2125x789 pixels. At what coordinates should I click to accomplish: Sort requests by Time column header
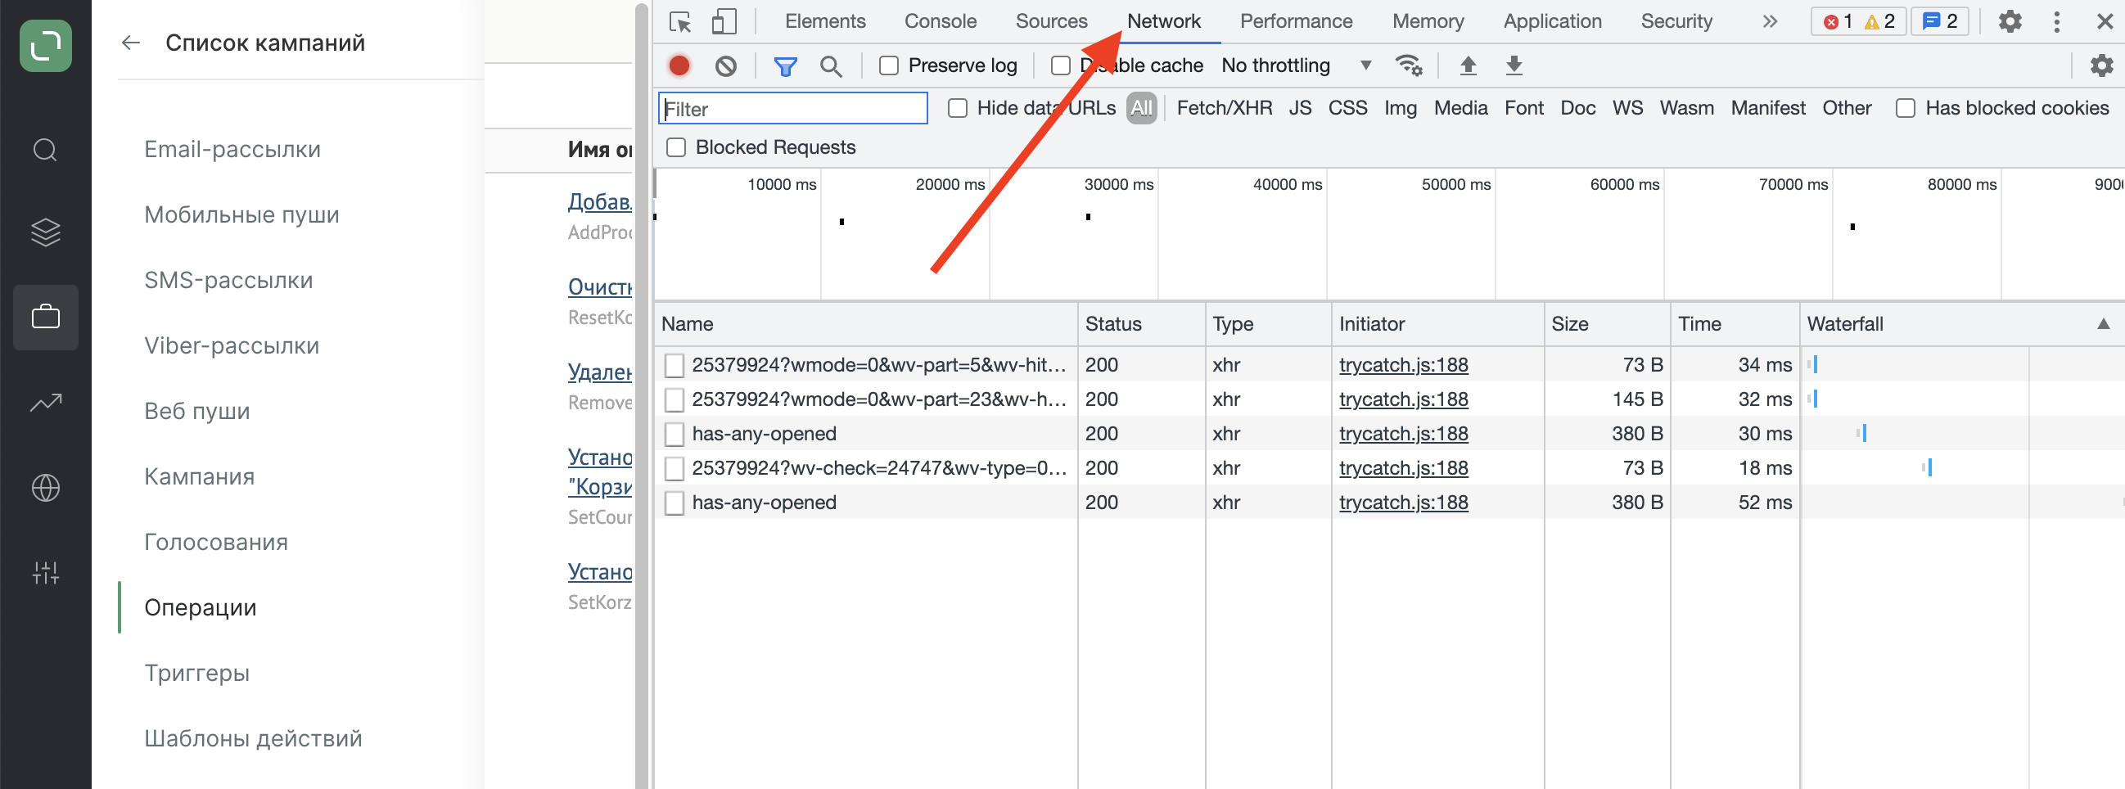[1734, 324]
